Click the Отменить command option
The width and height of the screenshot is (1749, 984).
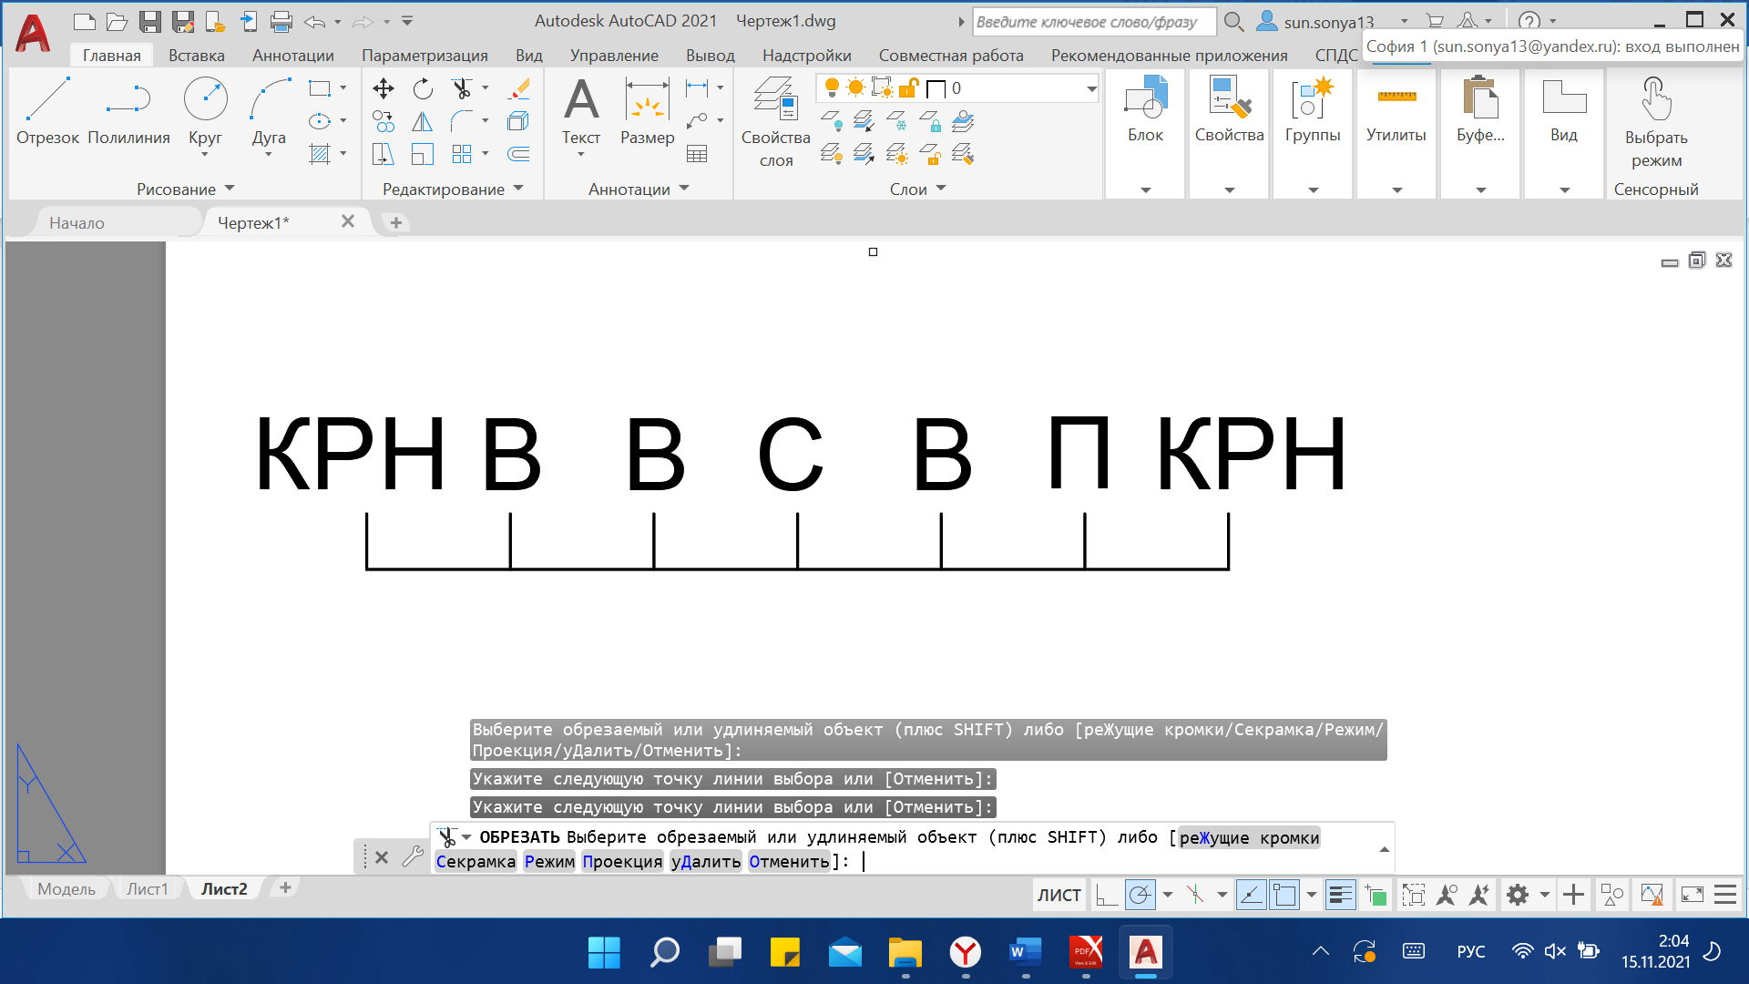click(789, 862)
